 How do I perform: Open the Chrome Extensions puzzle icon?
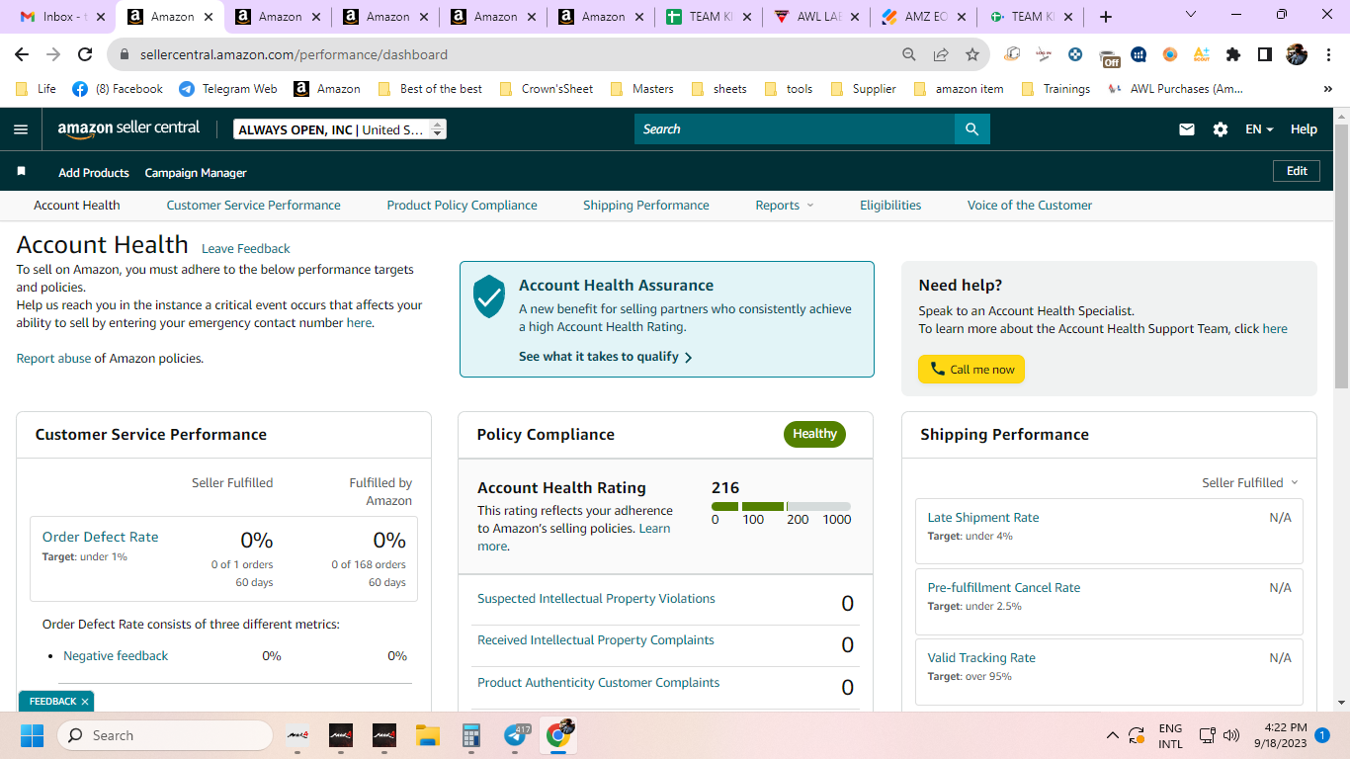point(1232,54)
